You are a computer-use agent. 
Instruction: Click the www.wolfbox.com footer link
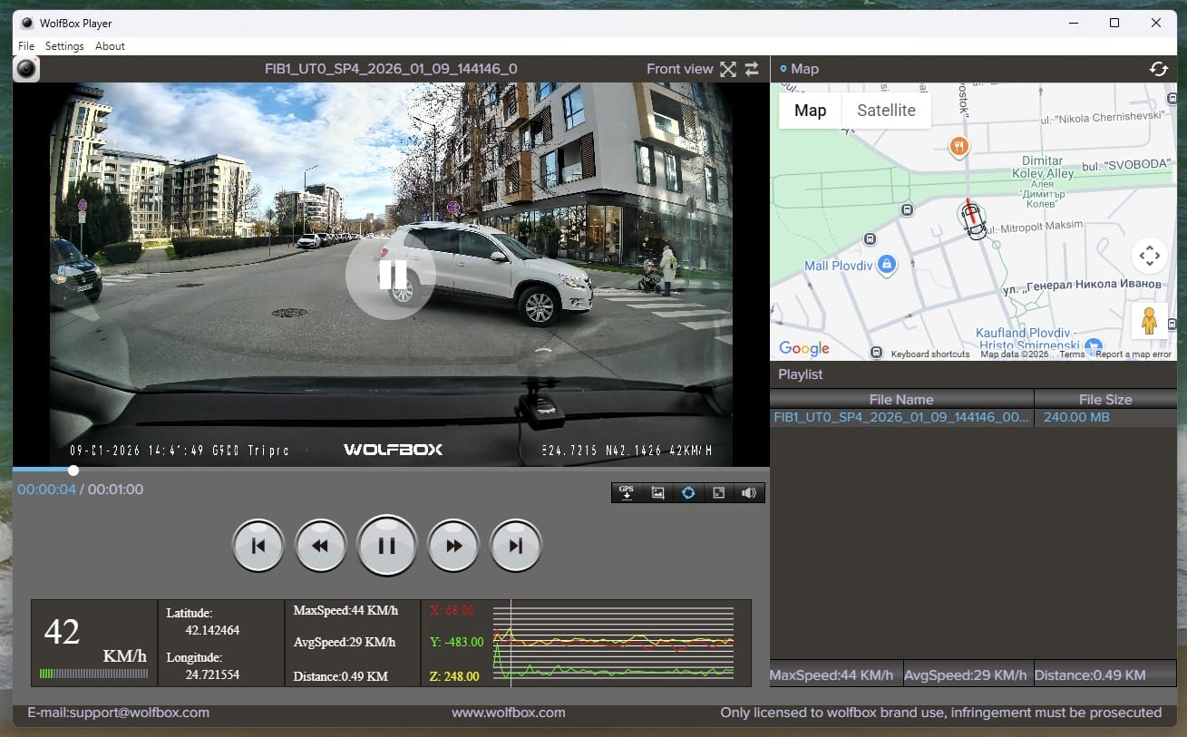point(509,713)
